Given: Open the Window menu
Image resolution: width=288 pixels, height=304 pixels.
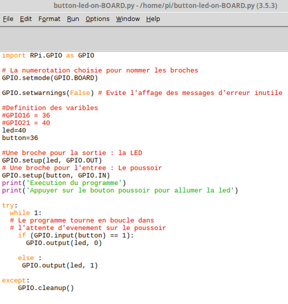Looking at the screenshot, I should [x=128, y=19].
